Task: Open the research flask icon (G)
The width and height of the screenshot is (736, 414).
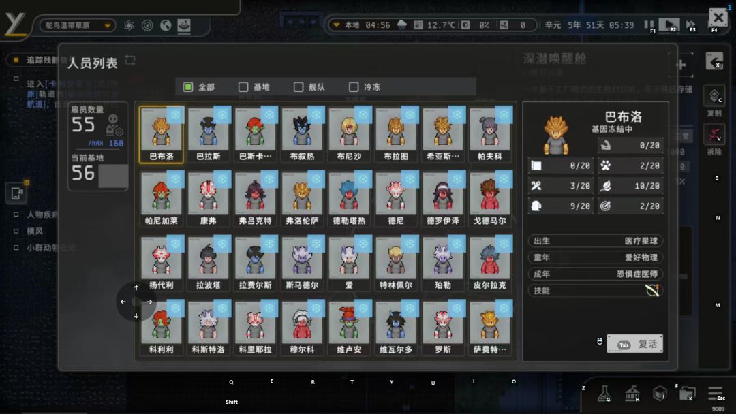Action: coord(604,394)
